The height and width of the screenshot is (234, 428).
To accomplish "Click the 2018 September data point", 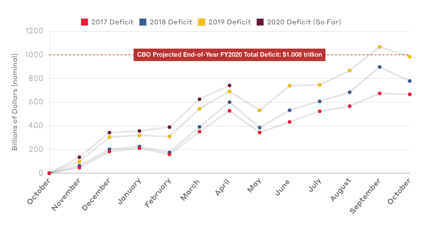I will point(380,67).
